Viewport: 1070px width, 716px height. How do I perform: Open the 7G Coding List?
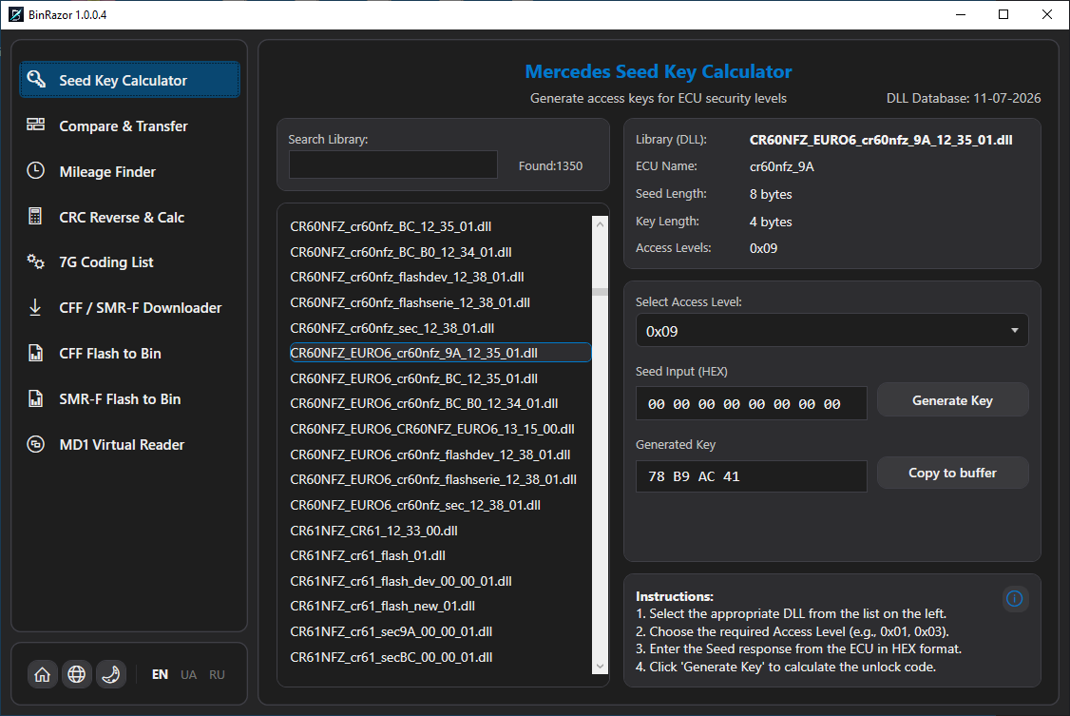pyautogui.click(x=129, y=262)
